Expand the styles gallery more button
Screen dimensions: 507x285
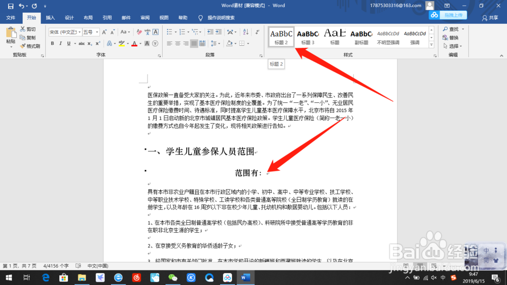(x=431, y=45)
